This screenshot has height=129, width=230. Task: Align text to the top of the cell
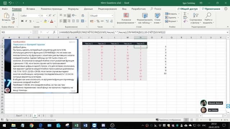61,15
